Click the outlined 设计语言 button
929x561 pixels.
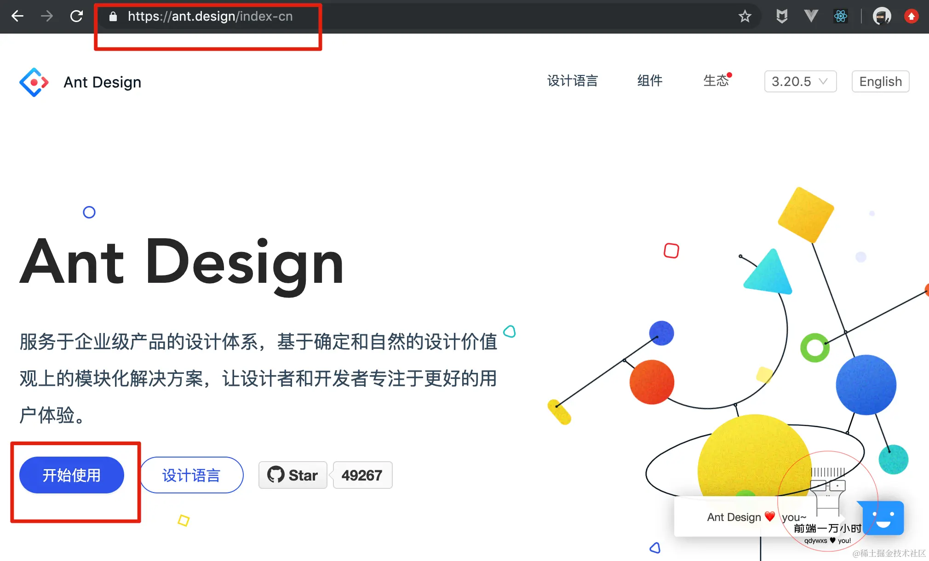point(191,475)
